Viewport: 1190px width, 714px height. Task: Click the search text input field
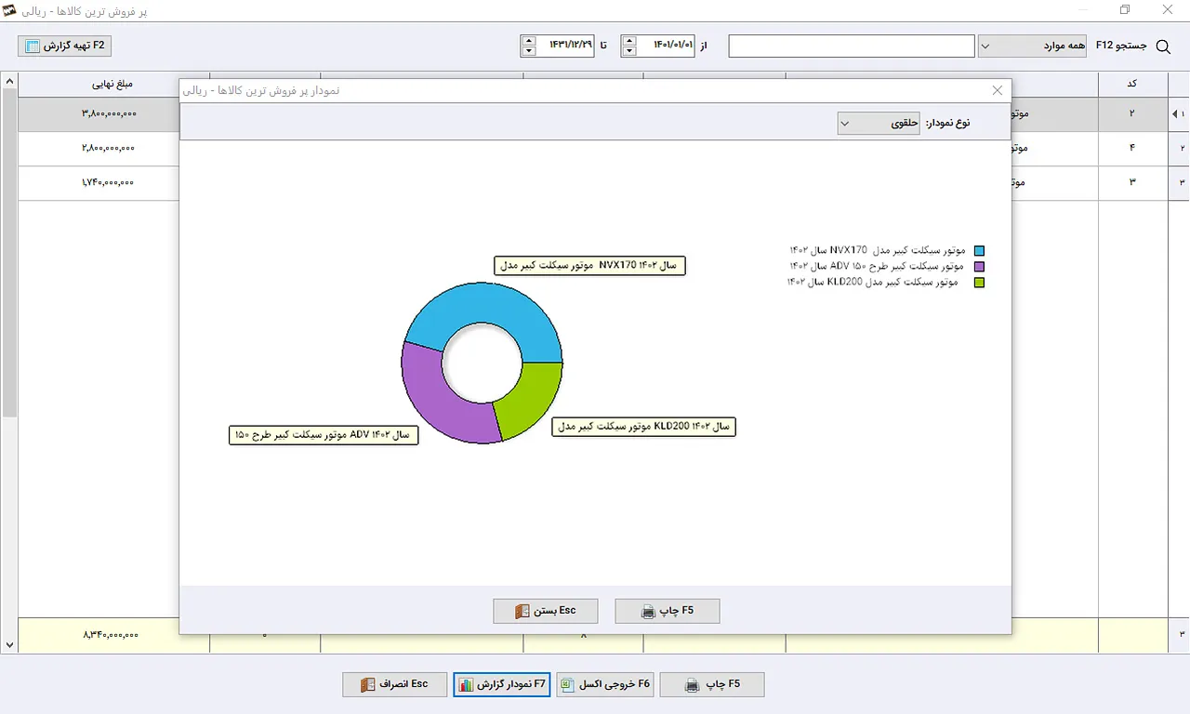point(852,46)
